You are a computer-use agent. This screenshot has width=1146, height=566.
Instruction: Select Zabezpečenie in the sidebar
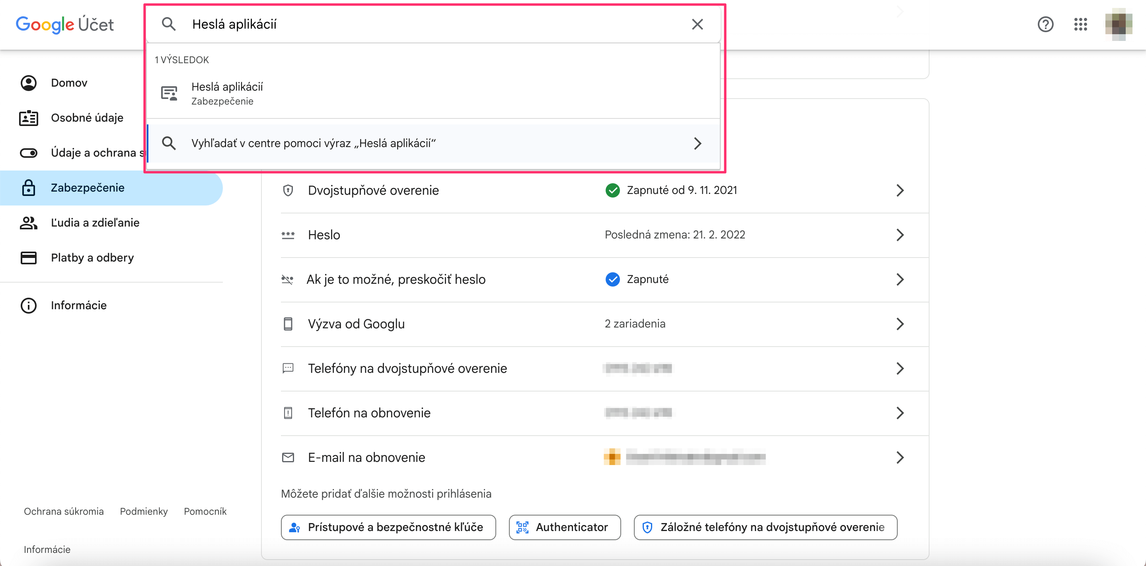point(111,188)
